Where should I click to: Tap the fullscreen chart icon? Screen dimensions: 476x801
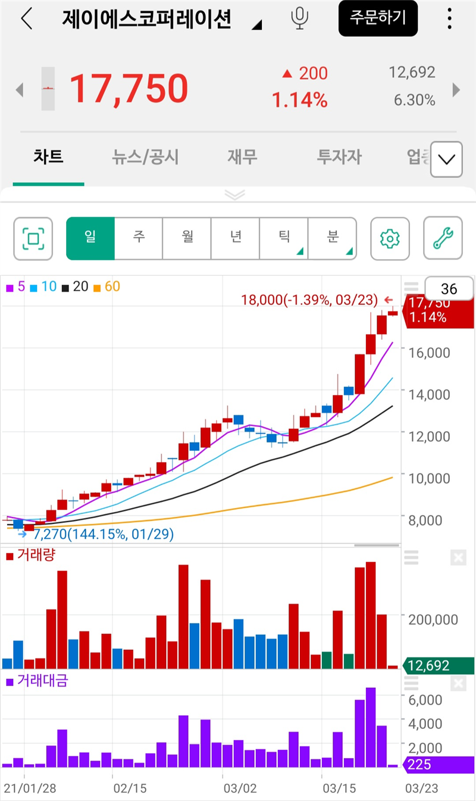[33, 238]
